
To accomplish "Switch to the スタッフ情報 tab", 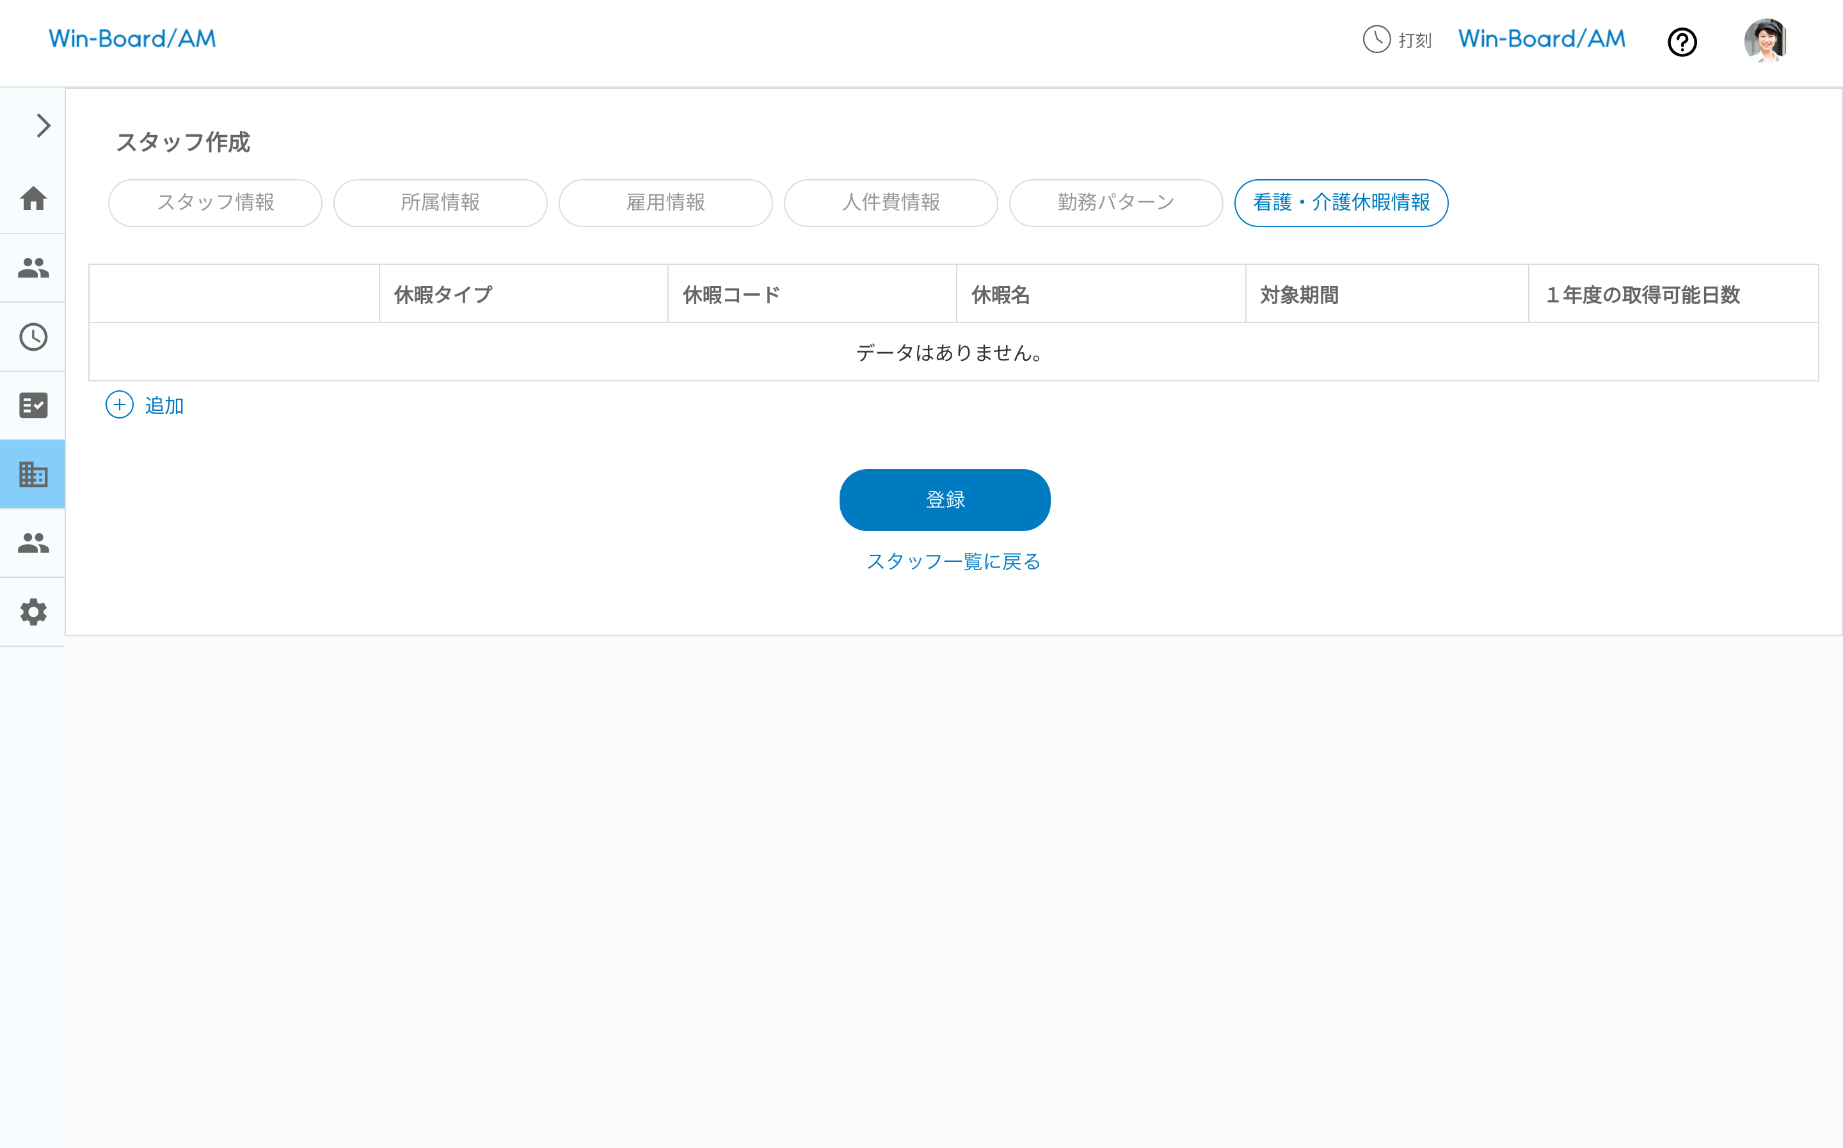I will [216, 203].
